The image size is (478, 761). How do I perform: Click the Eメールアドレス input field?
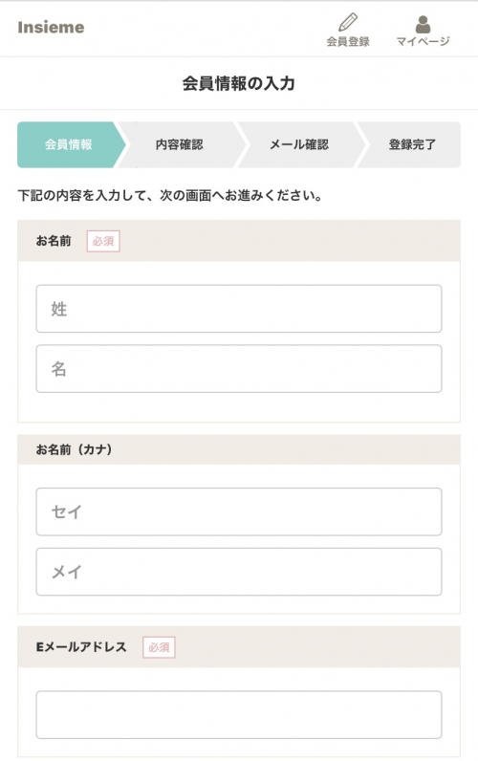click(239, 714)
